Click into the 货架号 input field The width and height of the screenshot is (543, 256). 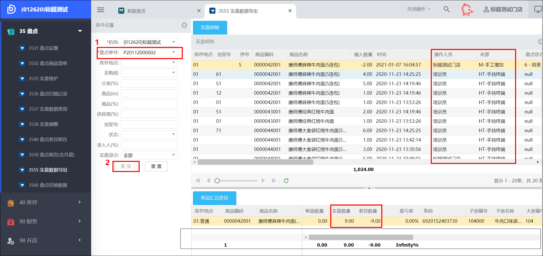coord(149,124)
